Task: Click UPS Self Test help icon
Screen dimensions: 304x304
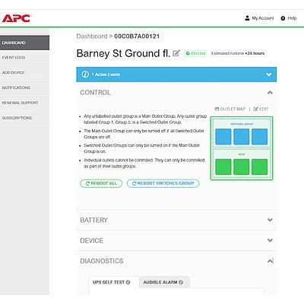Action: coord(128,282)
